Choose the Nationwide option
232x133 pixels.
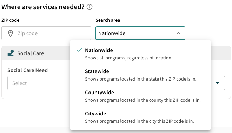pyautogui.click(x=140, y=54)
